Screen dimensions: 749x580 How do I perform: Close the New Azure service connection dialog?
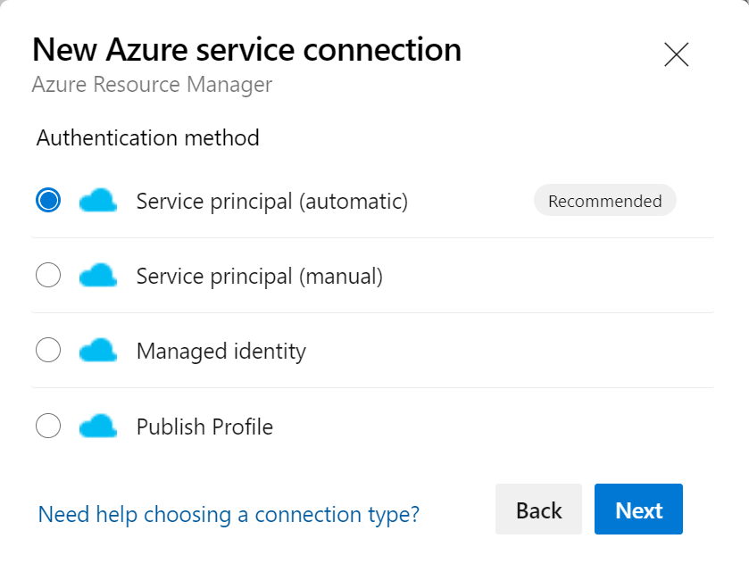[x=677, y=54]
